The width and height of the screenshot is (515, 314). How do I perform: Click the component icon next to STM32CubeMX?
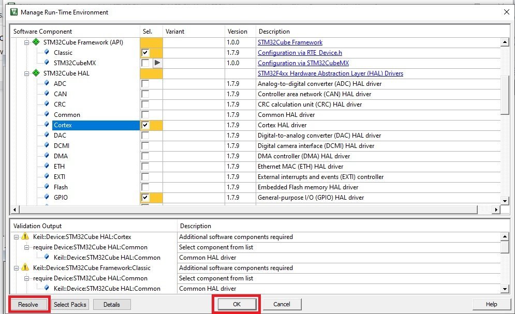(47, 63)
